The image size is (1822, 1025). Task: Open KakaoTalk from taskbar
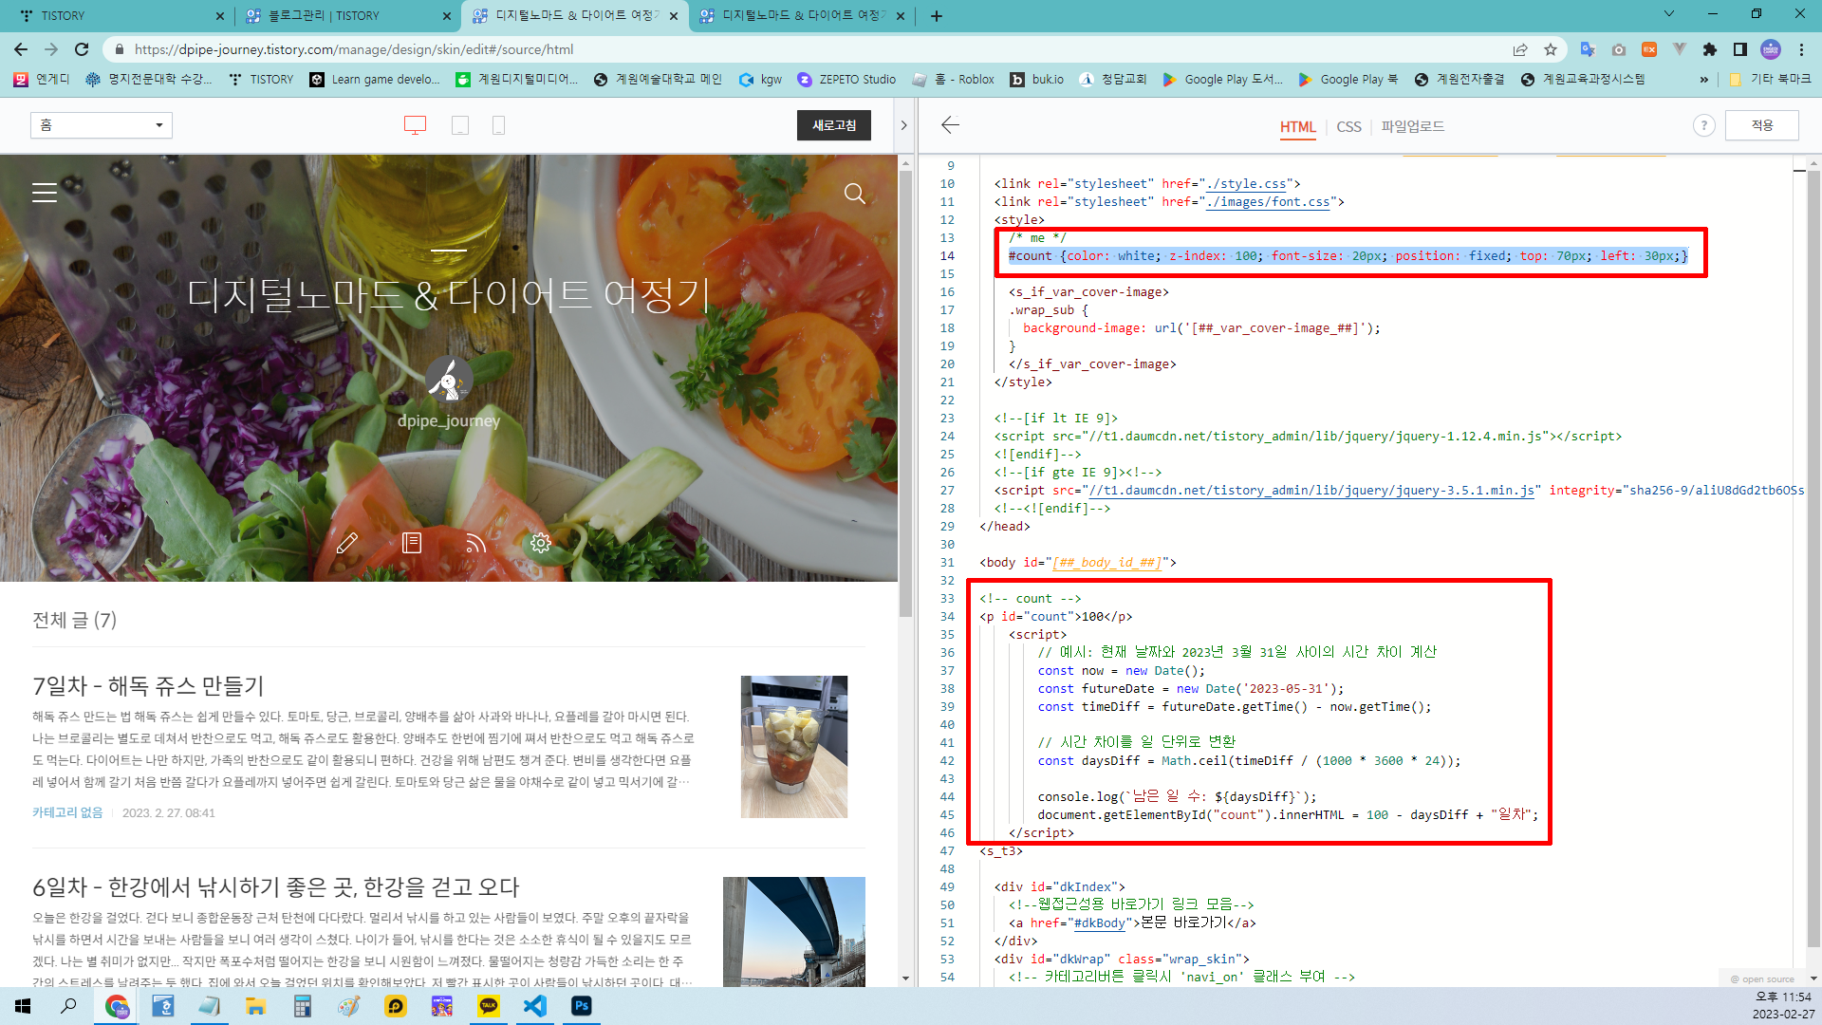pos(489,1006)
